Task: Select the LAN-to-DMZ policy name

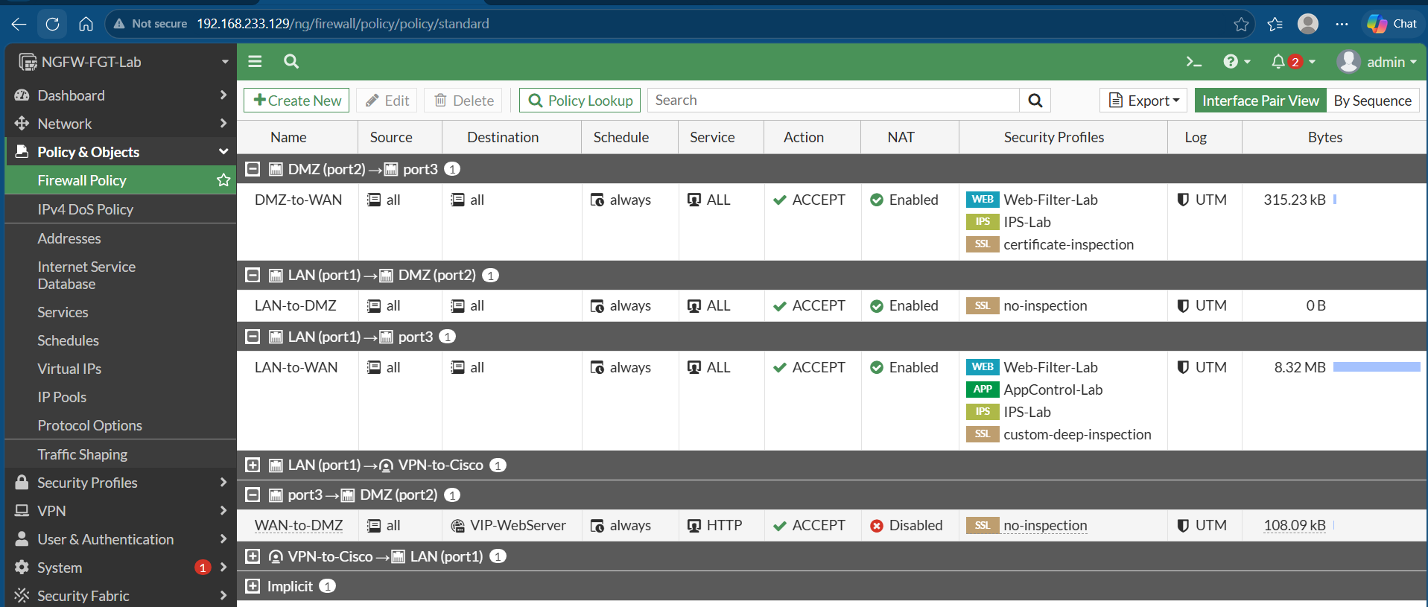Action: tap(295, 305)
